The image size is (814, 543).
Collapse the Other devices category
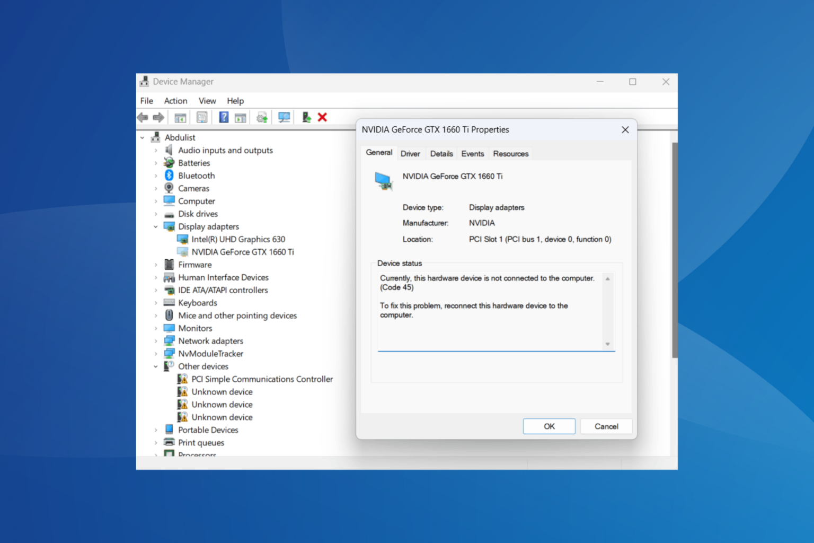click(156, 366)
